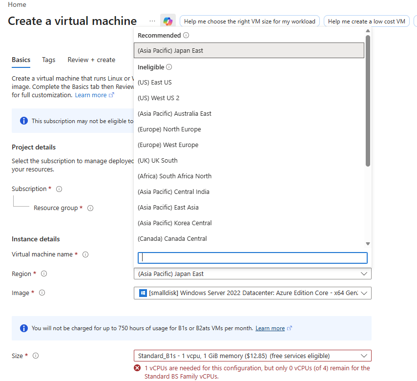
Task: Click external link icon after top Learn more
Action: pyautogui.click(x=111, y=95)
